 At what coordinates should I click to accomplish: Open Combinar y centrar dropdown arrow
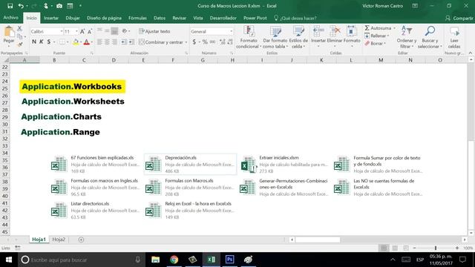coord(186,42)
